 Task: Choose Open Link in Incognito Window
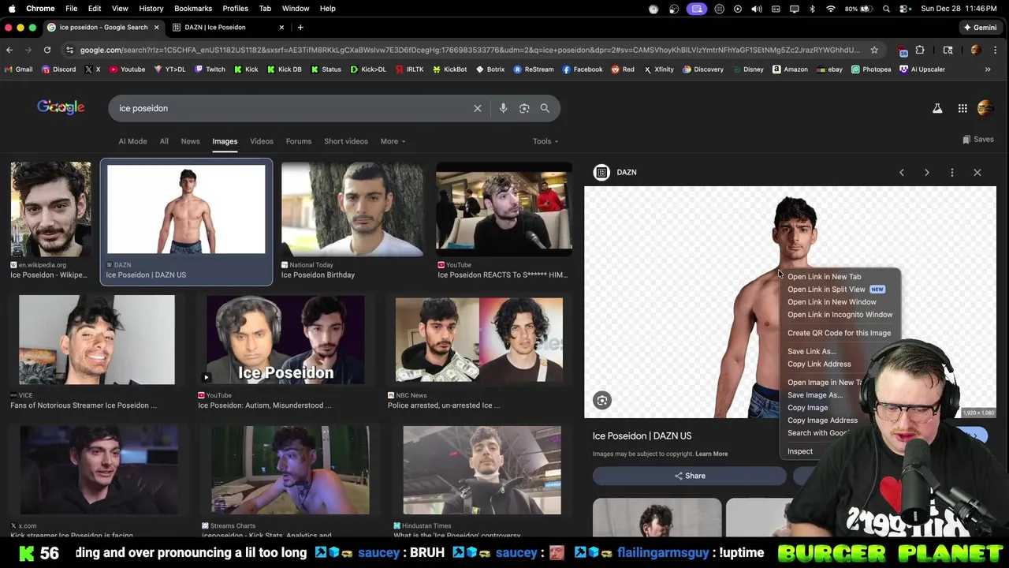point(840,315)
